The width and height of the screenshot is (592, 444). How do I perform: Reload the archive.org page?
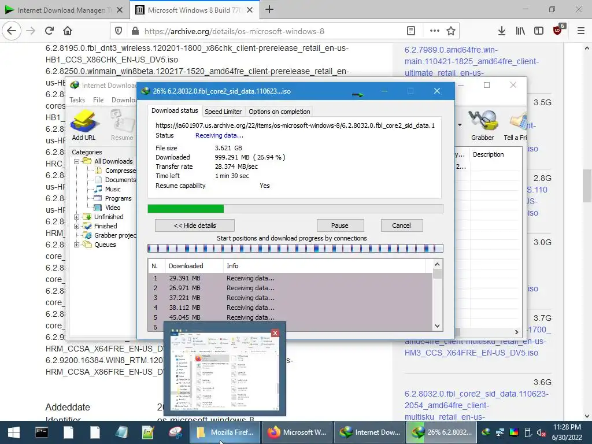(49, 31)
